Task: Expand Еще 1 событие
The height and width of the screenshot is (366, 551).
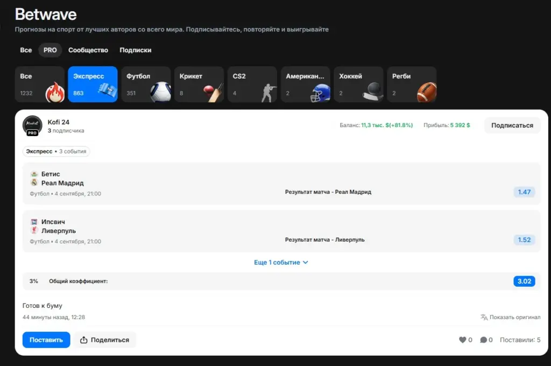Action: pos(281,262)
